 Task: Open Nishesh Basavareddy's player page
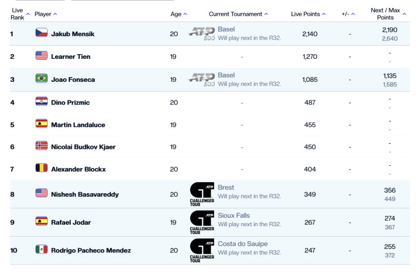coord(85,195)
